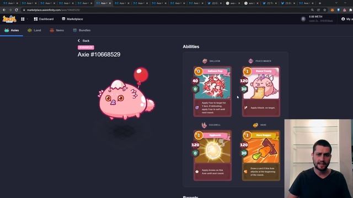This screenshot has width=353, height=198.
Task: Bookmark this page with the star icon
Action: click(x=325, y=10)
